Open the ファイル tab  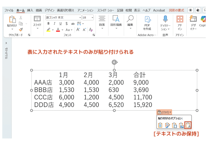(x=9, y=10)
